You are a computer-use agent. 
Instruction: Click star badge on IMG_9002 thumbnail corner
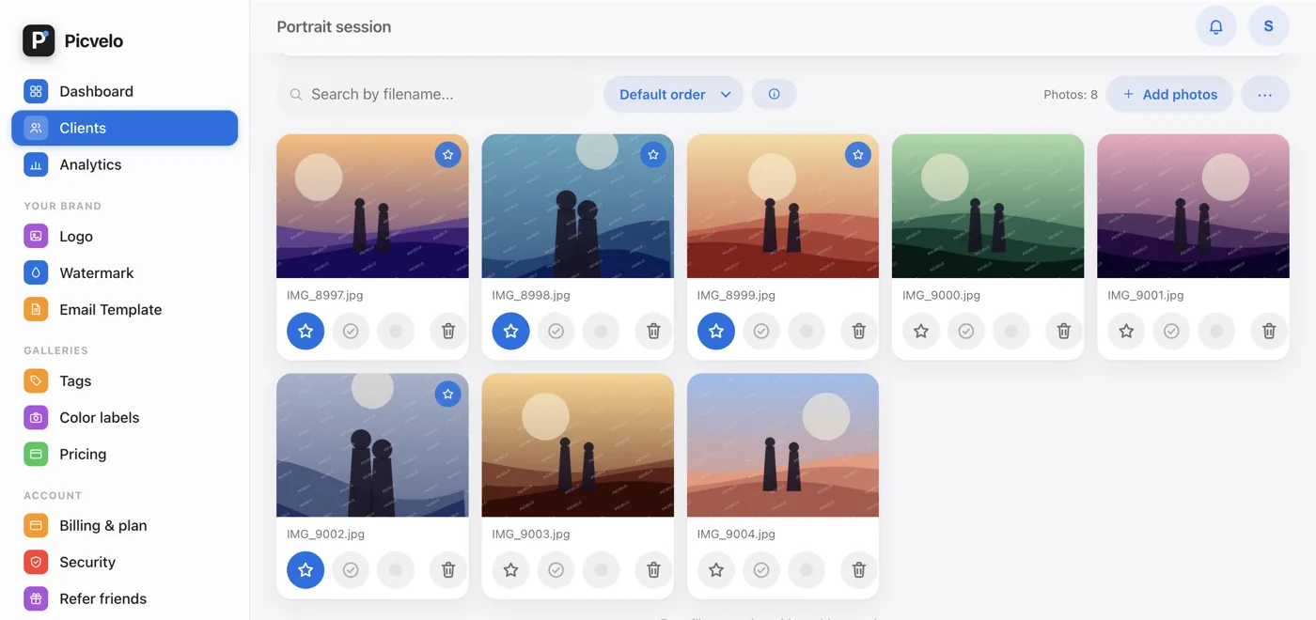coord(447,394)
